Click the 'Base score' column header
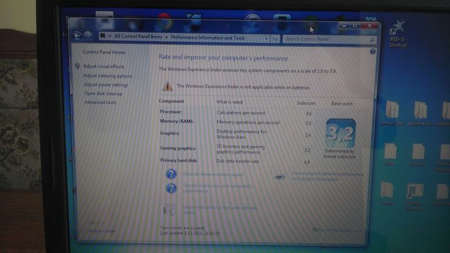The width and height of the screenshot is (450, 253). pos(342,103)
